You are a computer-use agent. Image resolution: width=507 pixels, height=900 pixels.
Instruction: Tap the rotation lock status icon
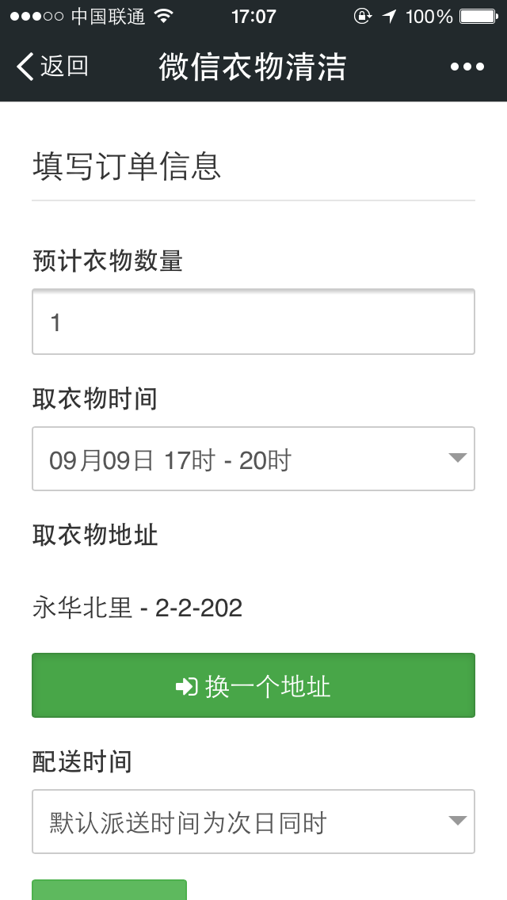point(362,17)
